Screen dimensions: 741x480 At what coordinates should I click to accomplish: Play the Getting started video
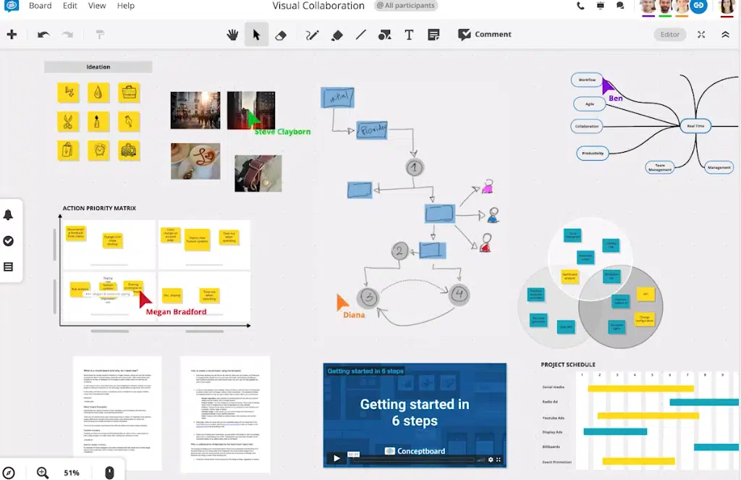[336, 458]
